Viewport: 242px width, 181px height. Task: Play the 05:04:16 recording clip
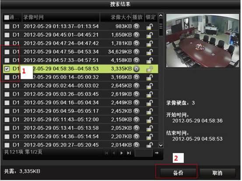point(137,103)
